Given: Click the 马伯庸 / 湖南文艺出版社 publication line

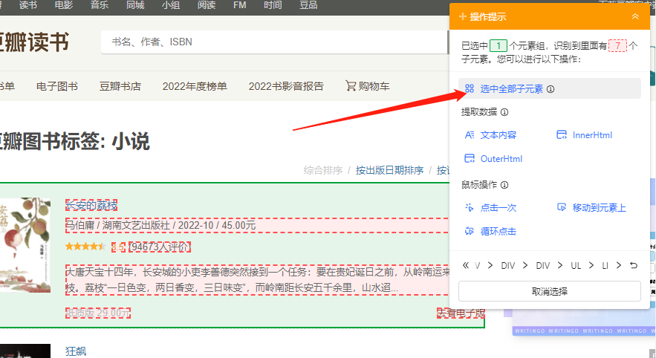Looking at the screenshot, I should click(160, 225).
